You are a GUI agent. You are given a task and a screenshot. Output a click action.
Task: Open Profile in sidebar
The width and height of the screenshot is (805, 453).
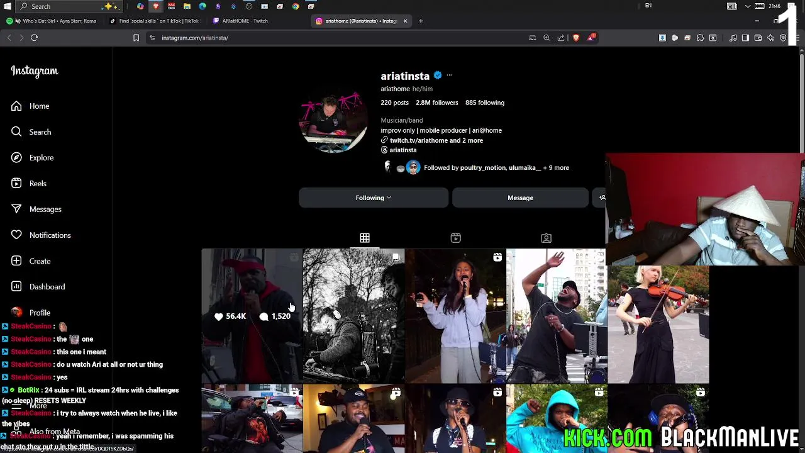click(x=31, y=312)
